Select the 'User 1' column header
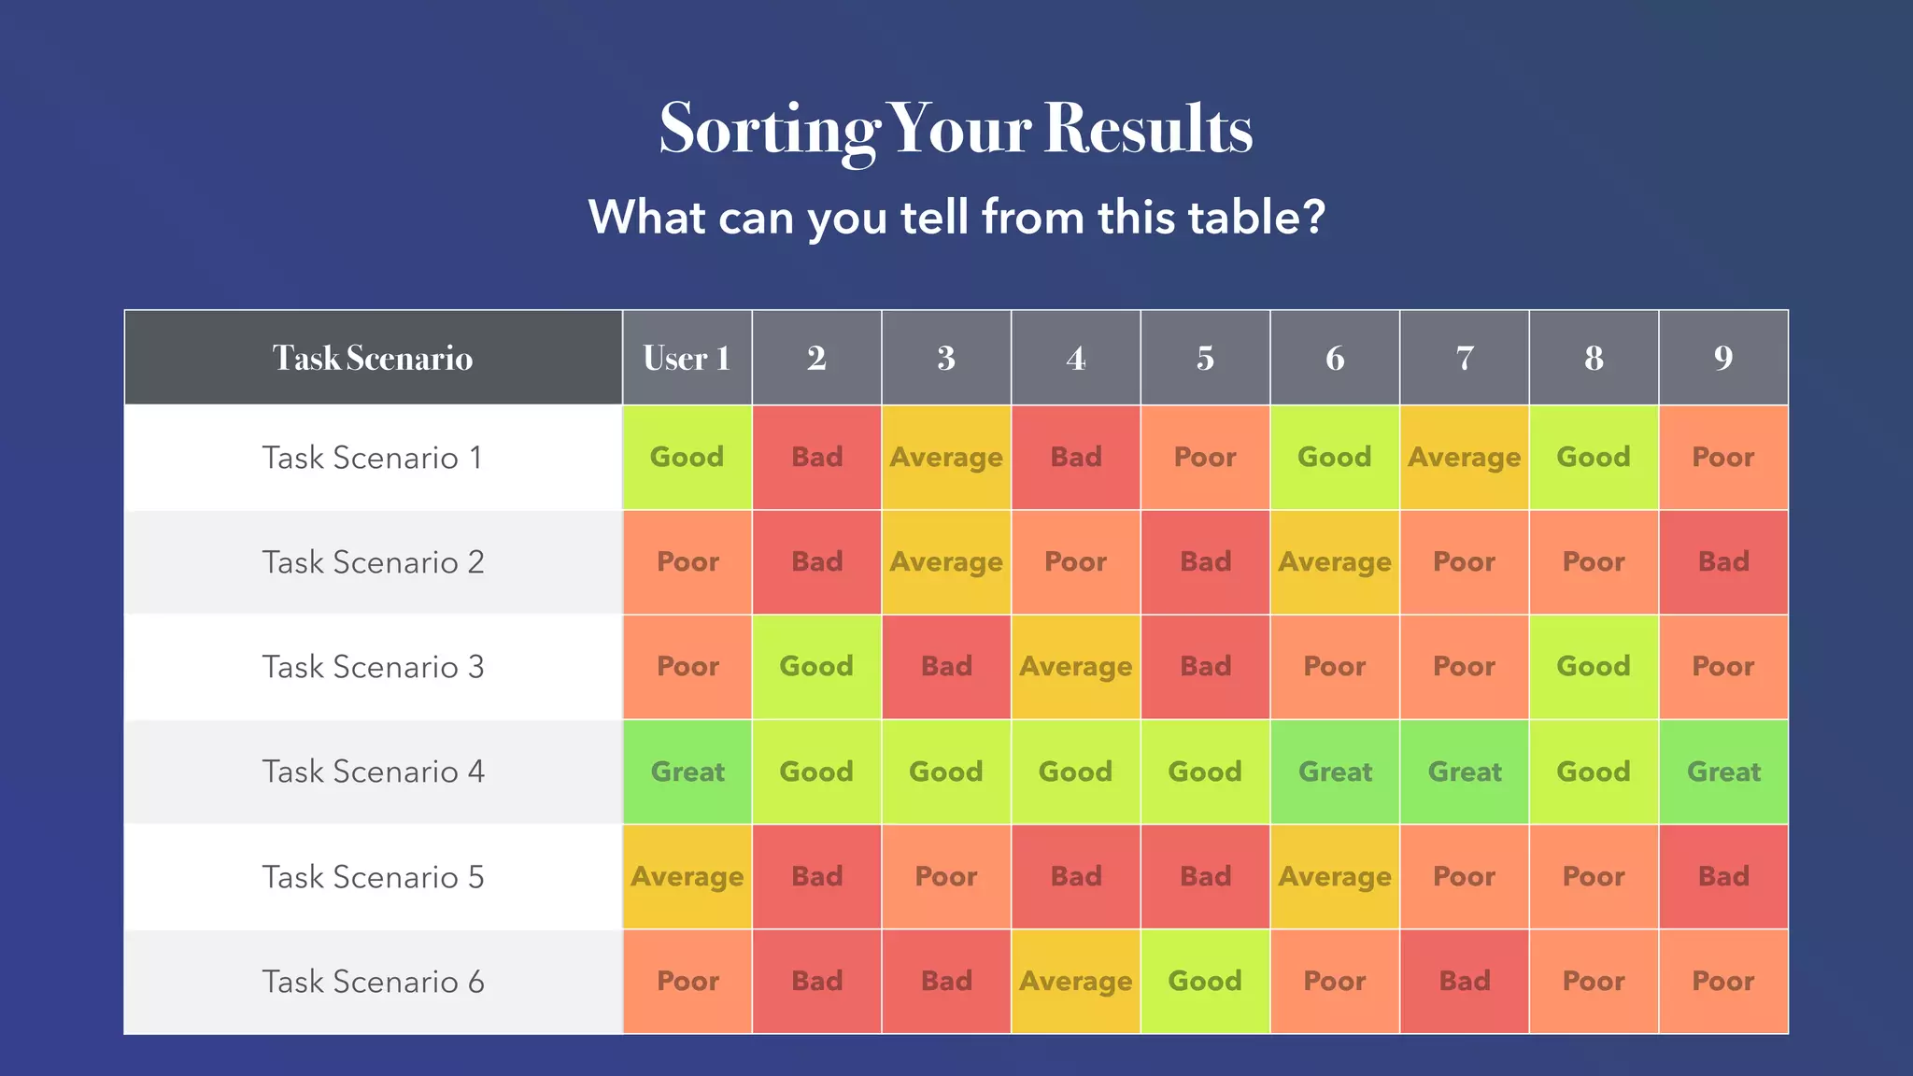Screen dimensions: 1913x1076 point(687,358)
